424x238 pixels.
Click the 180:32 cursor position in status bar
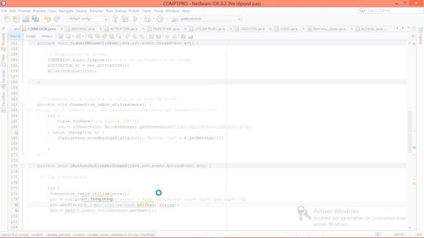pos(399,235)
